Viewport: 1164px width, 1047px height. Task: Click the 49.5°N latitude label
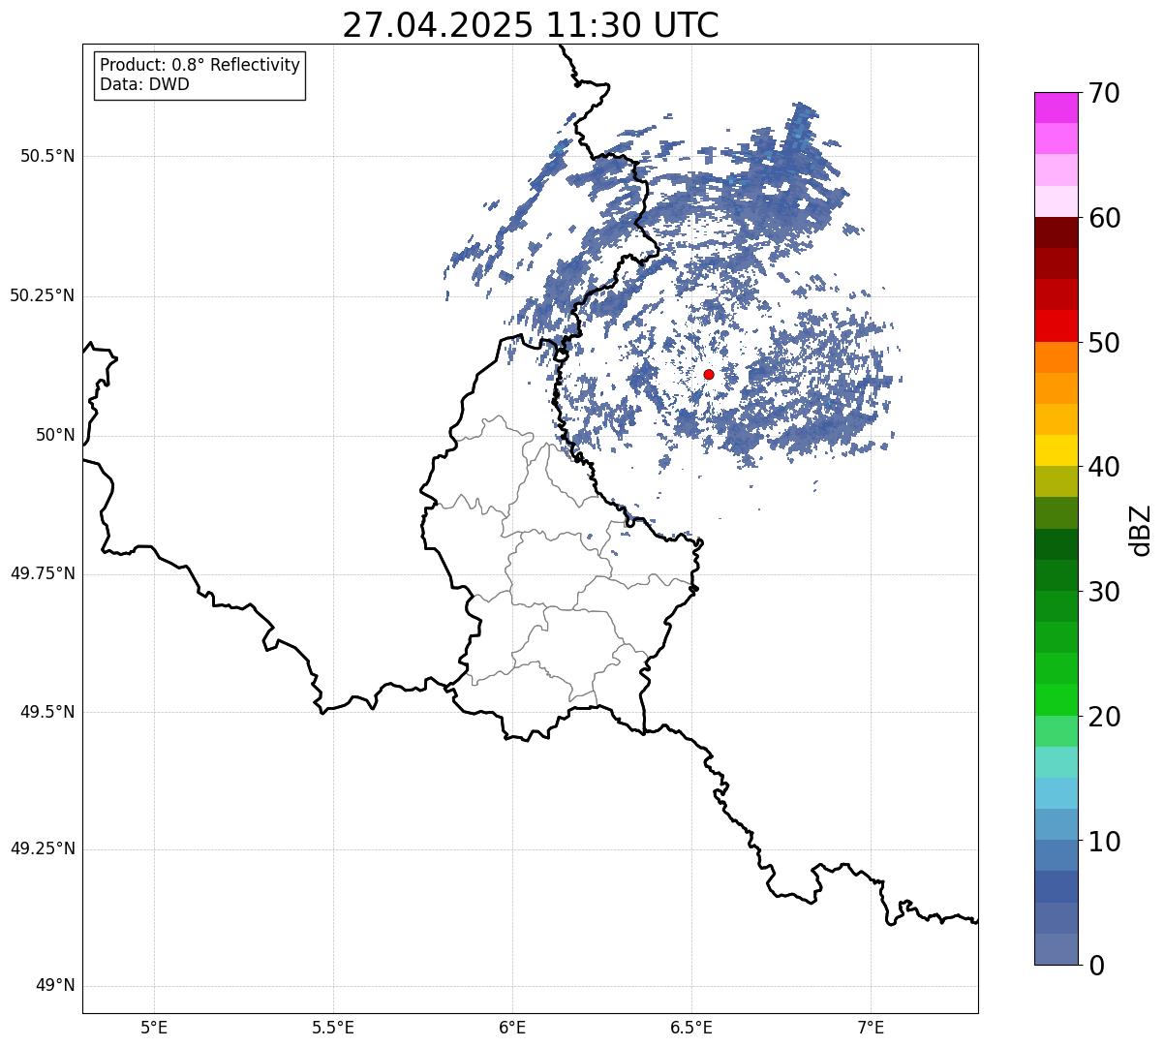(47, 712)
